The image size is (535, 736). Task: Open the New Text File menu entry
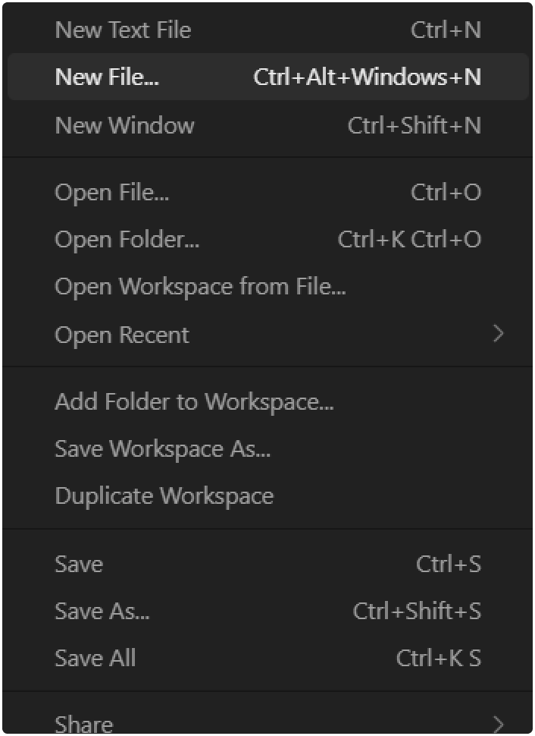[121, 29]
